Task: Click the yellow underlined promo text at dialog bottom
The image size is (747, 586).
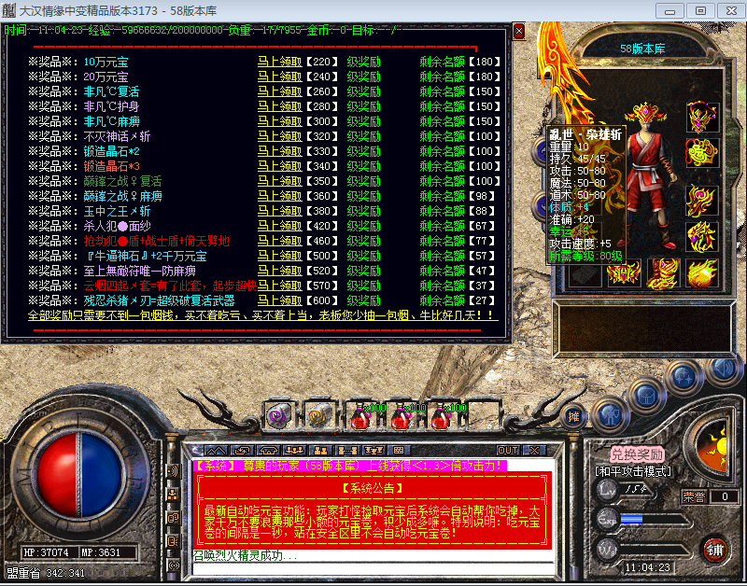Action: coord(263,315)
